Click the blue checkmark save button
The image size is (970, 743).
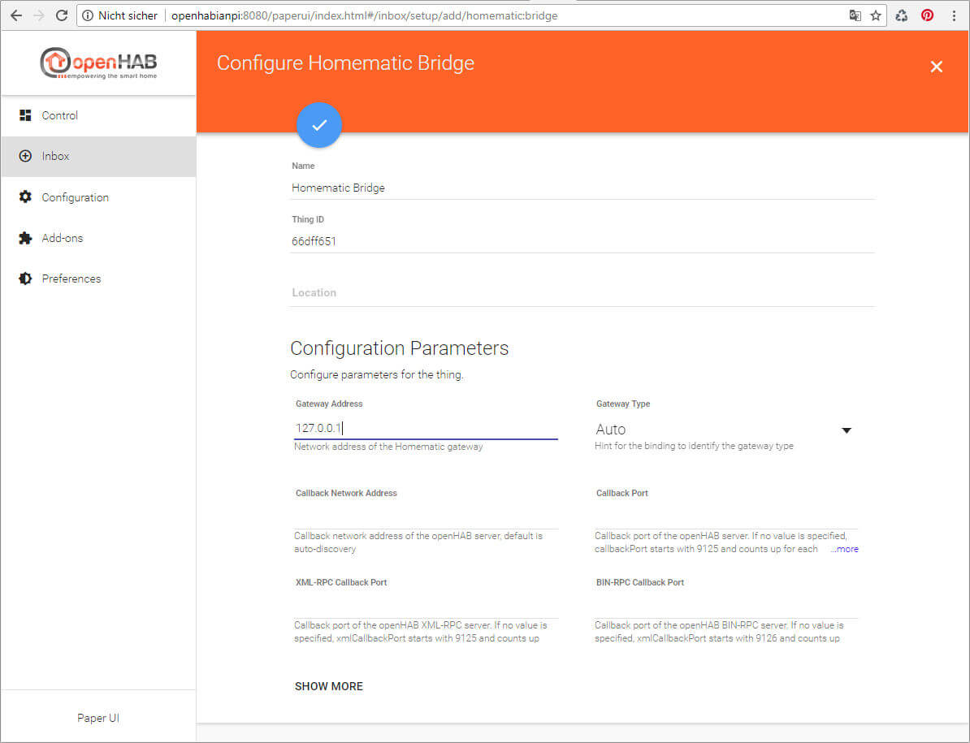pos(318,125)
